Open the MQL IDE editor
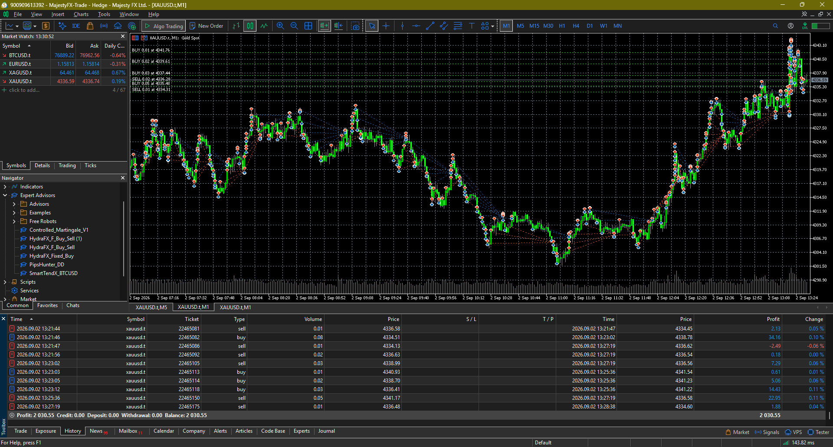The image size is (833, 447). click(76, 26)
